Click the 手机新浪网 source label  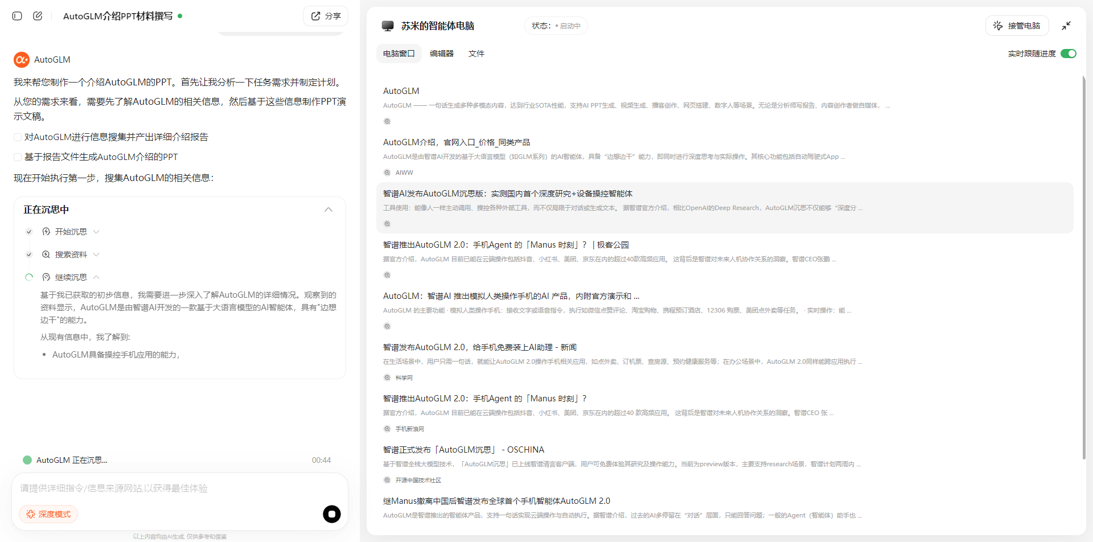[410, 429]
